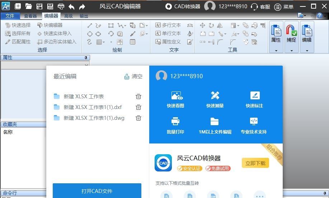
Task: Open 快速测量 quick measure feature
Action: 215,99
